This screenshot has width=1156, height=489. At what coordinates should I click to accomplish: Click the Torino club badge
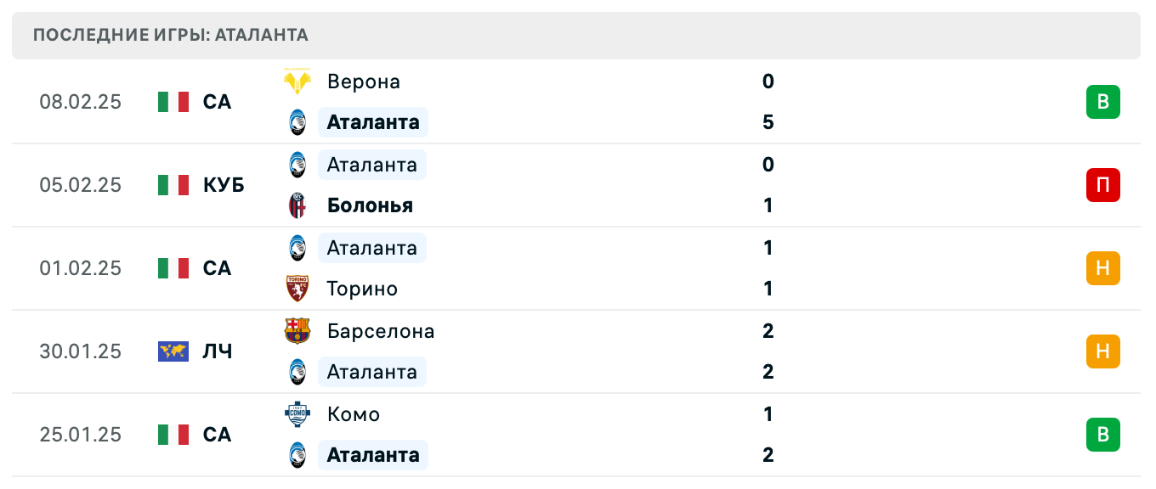(297, 289)
